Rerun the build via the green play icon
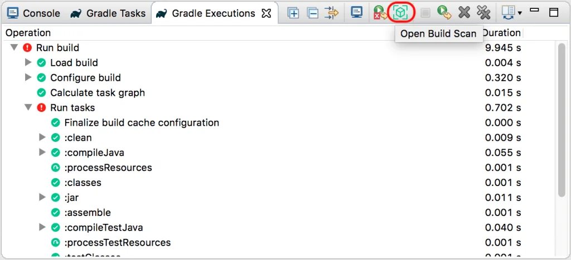Image resolution: width=571 pixels, height=260 pixels. point(444,12)
